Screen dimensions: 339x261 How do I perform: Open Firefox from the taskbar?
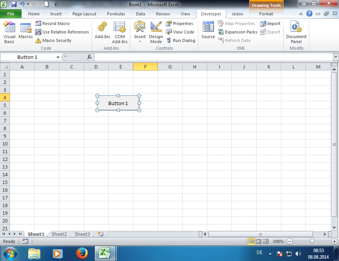(82, 253)
